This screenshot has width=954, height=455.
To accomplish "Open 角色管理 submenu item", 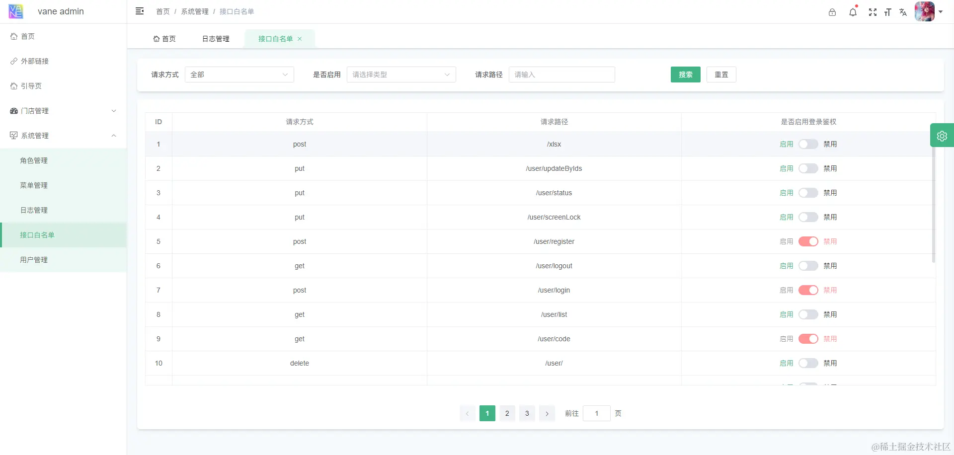I will pos(63,160).
